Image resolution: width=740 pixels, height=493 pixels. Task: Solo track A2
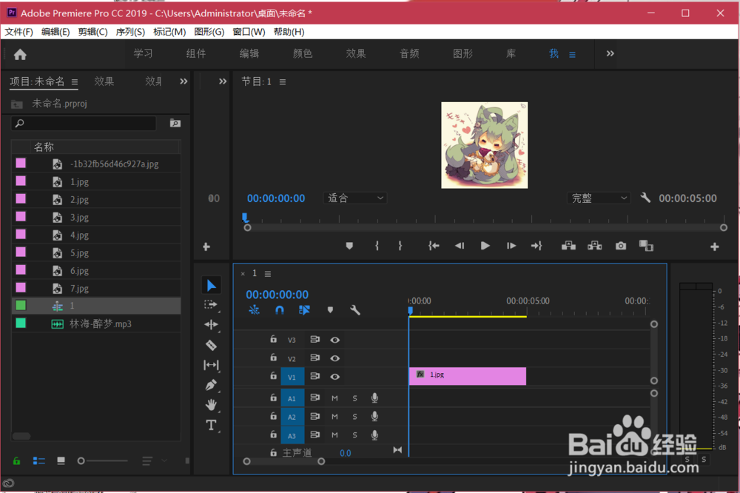click(354, 417)
